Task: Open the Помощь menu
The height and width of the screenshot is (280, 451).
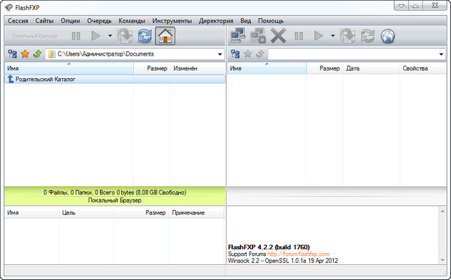Action: pos(271,21)
